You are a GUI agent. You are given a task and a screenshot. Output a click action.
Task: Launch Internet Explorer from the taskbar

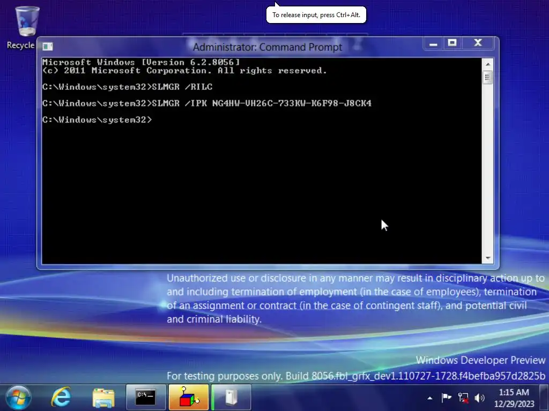click(61, 398)
